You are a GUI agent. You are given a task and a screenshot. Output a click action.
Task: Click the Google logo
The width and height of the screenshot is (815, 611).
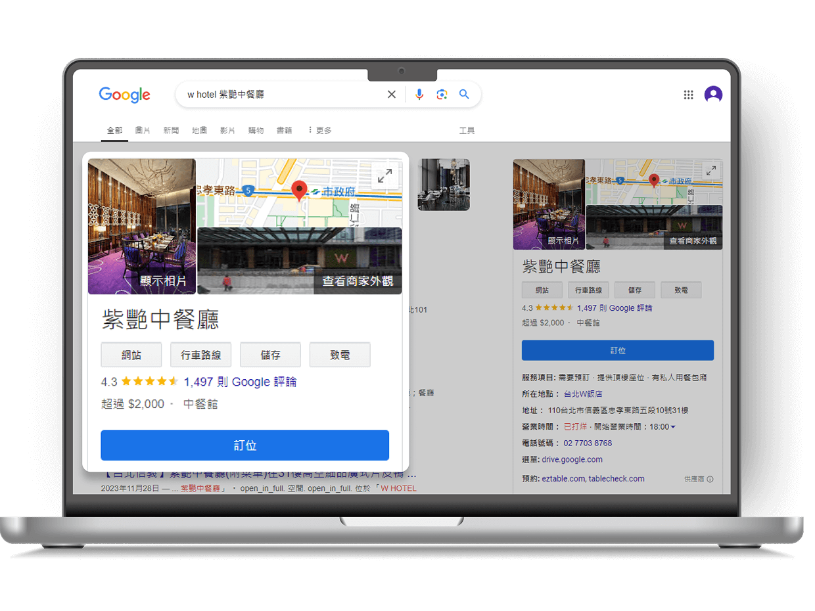click(x=124, y=95)
